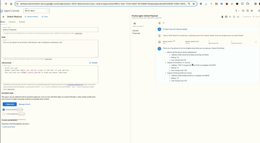Open Learn more link under Goal description
Screen dimensions: 260x143
point(48,59)
